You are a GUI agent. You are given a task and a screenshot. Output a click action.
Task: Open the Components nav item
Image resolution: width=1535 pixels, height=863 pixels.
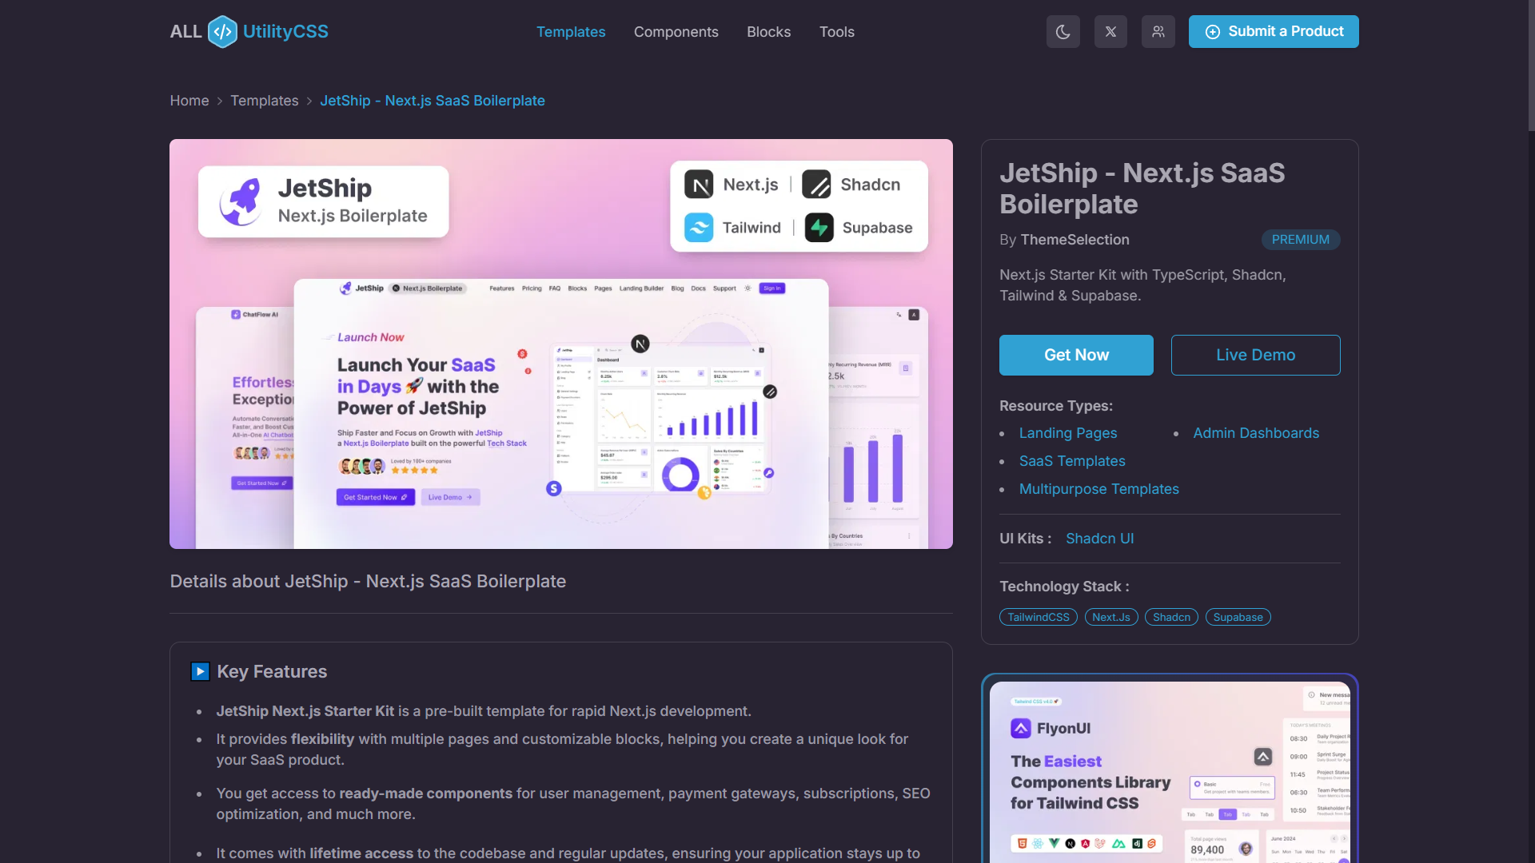pos(676,32)
